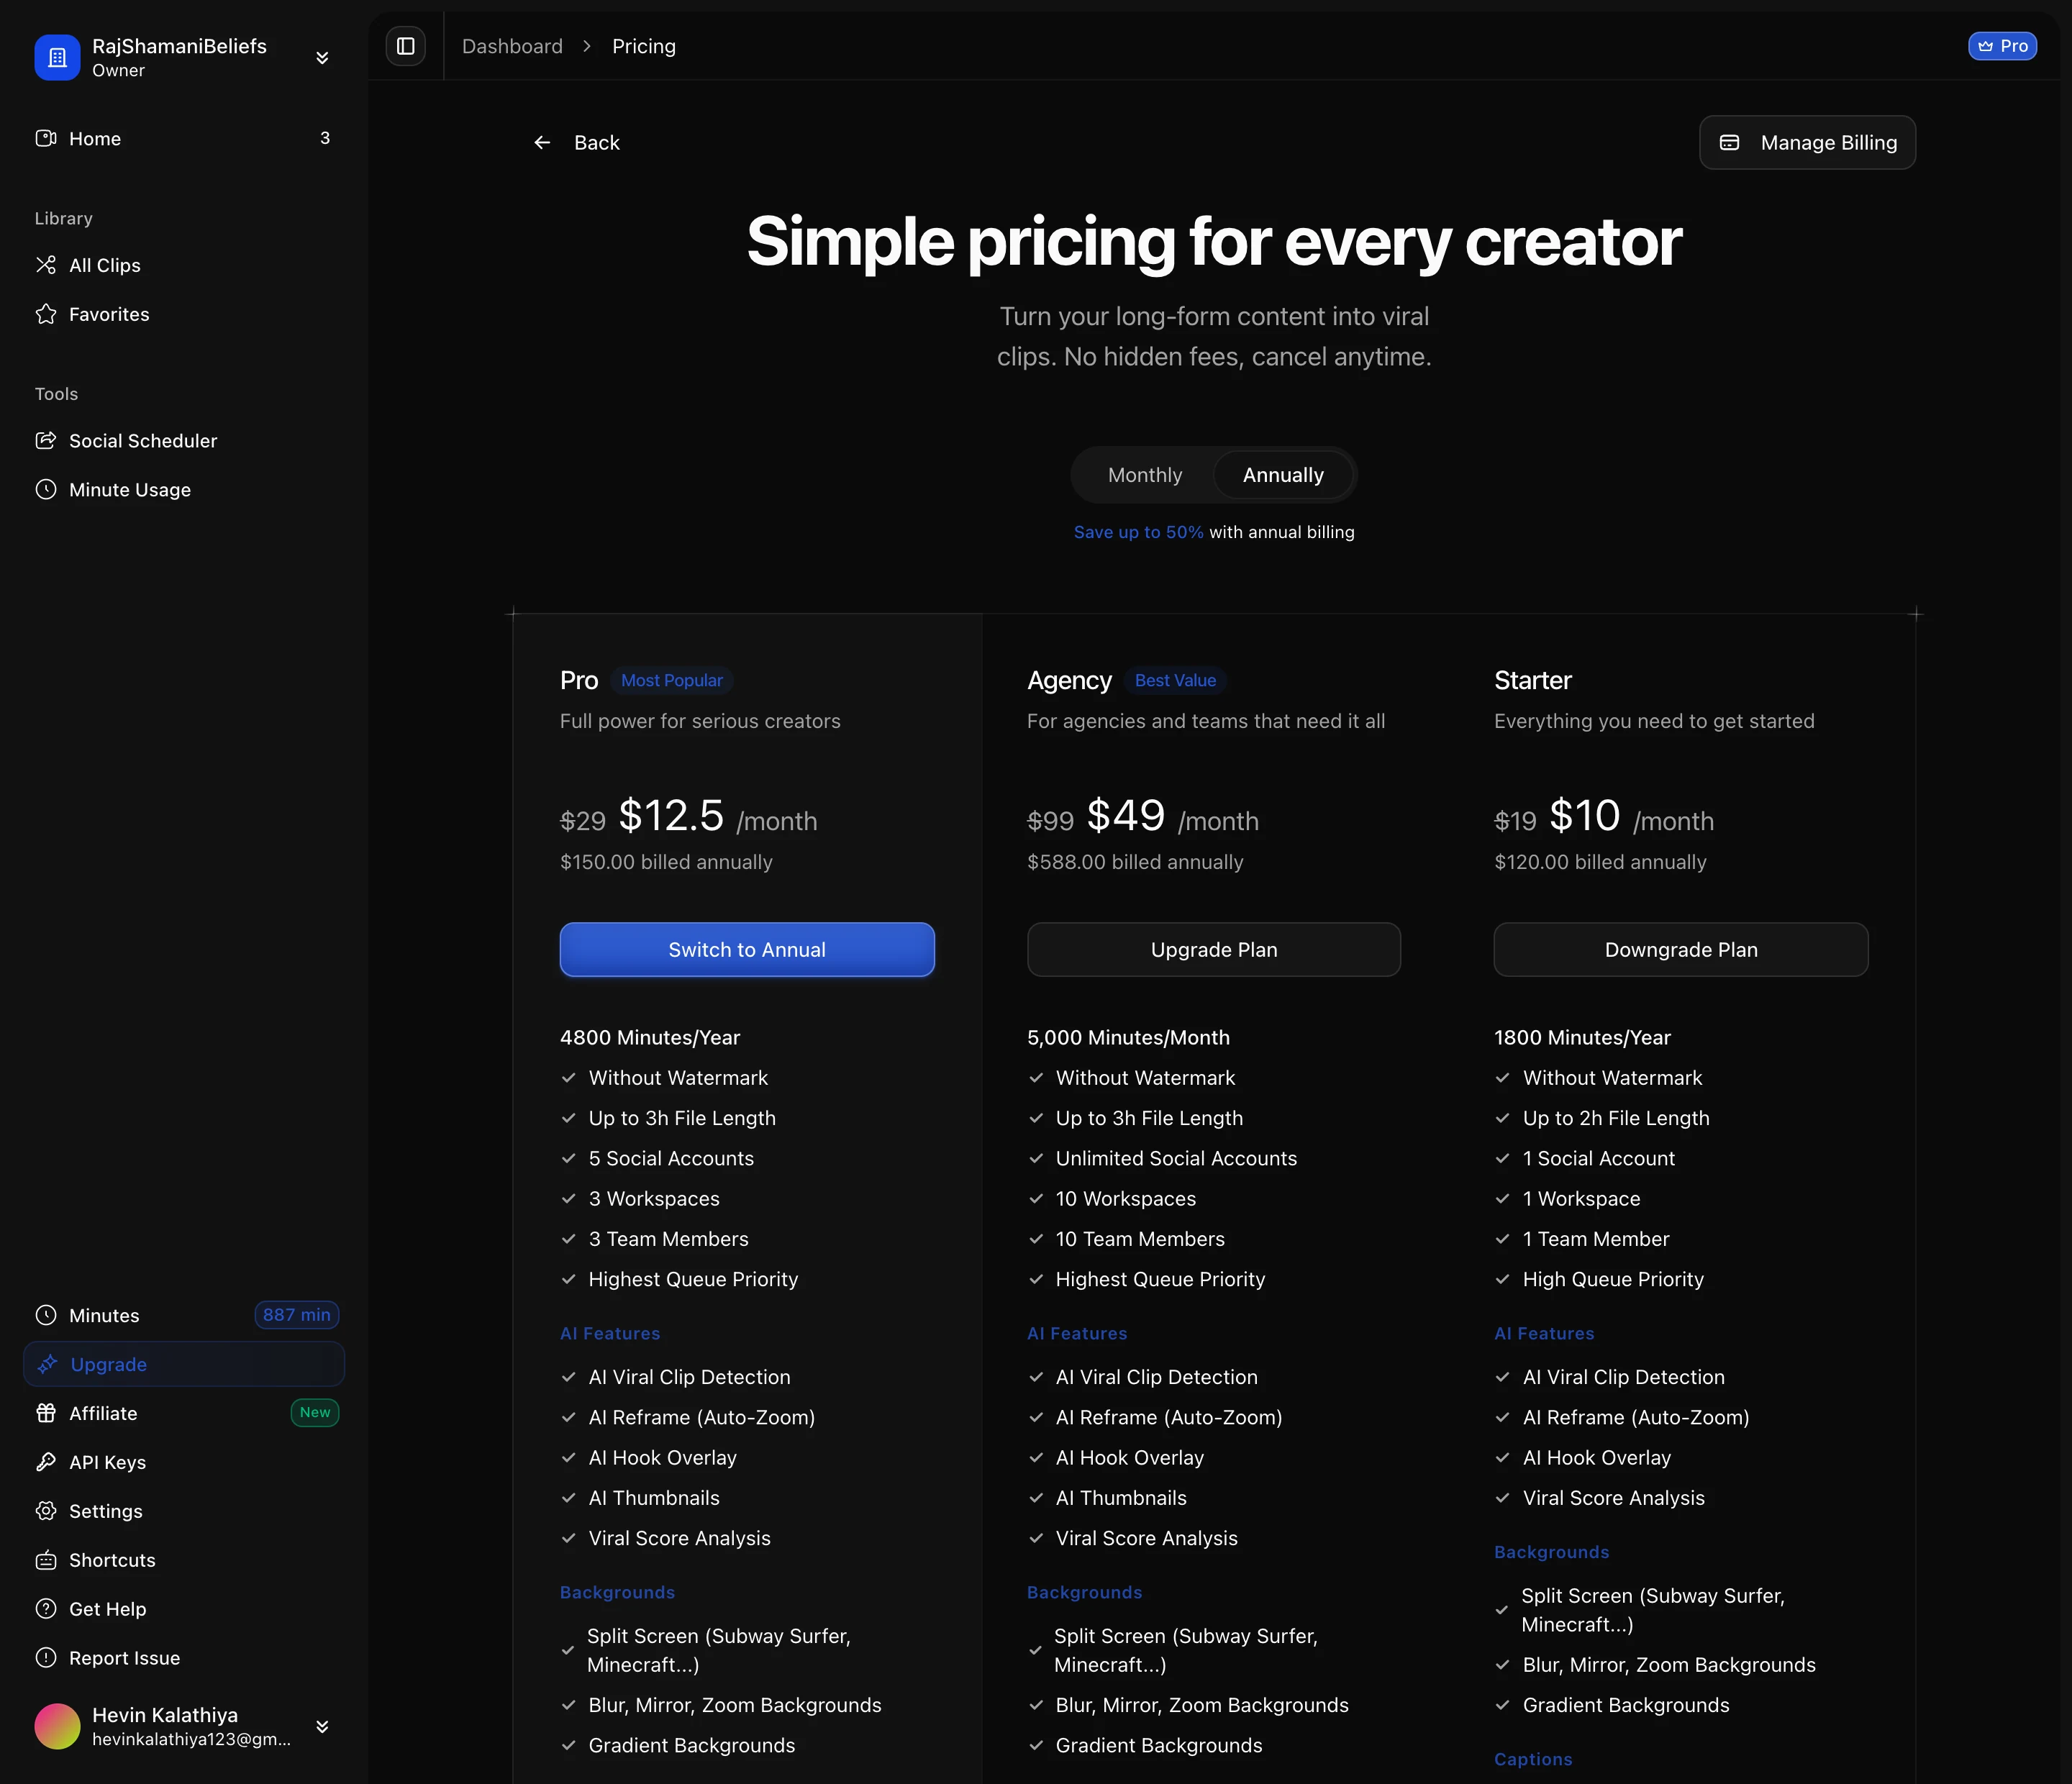Click the Affiliate gift icon
This screenshot has width=2072, height=1784.
[x=46, y=1413]
